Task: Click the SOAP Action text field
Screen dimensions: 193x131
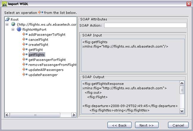Action: (x=145, y=25)
